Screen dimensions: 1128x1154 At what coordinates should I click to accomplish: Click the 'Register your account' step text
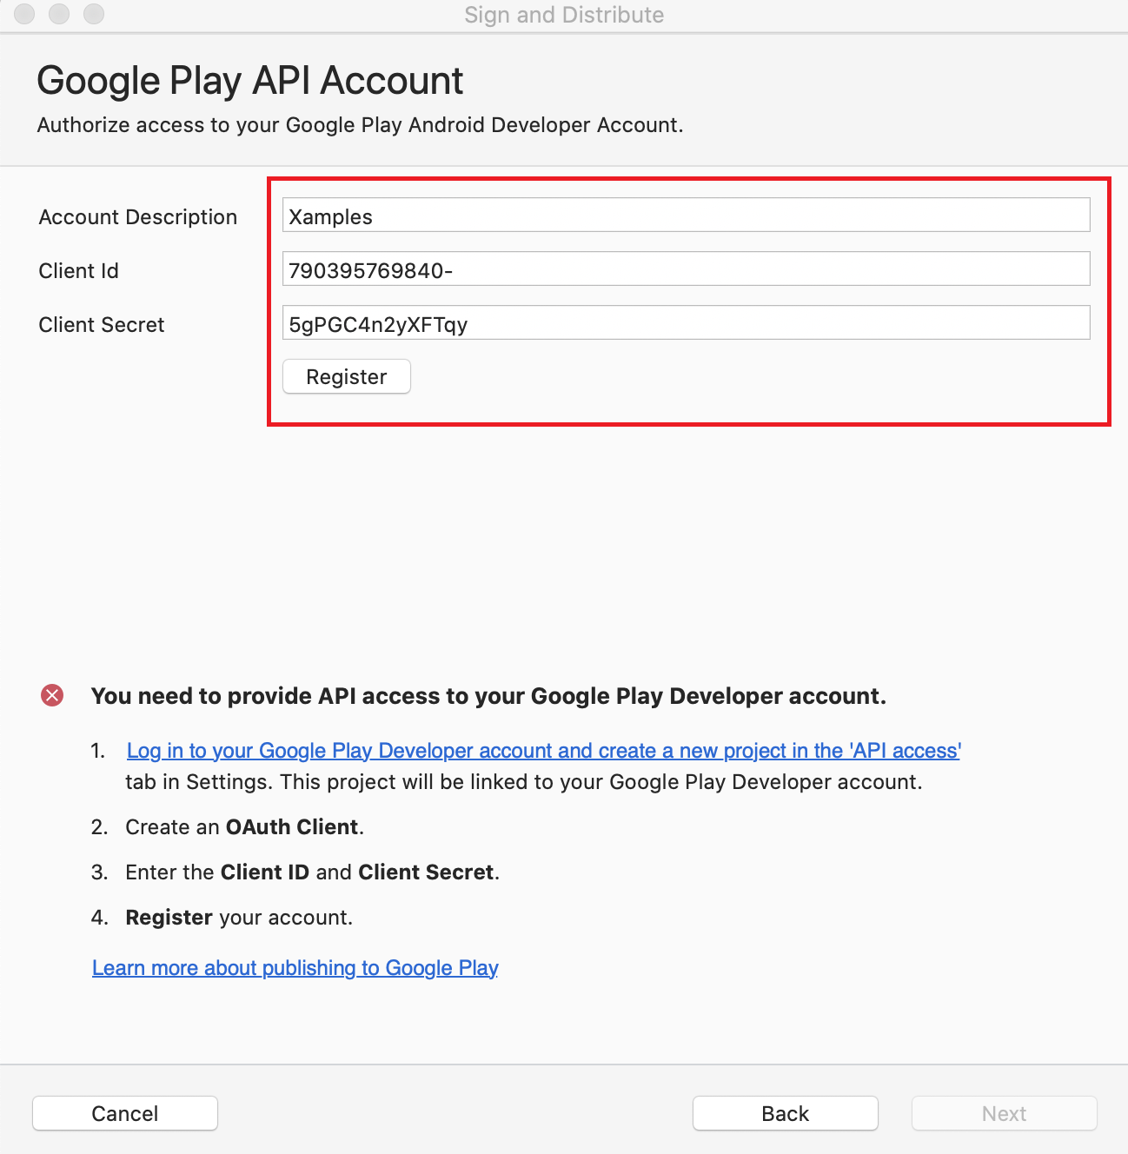coord(239,918)
